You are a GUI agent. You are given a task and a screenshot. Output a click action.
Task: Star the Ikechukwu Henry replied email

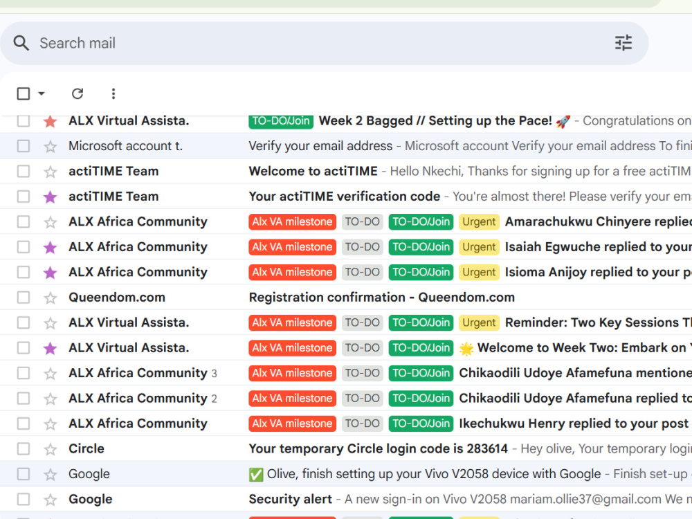[x=51, y=424]
